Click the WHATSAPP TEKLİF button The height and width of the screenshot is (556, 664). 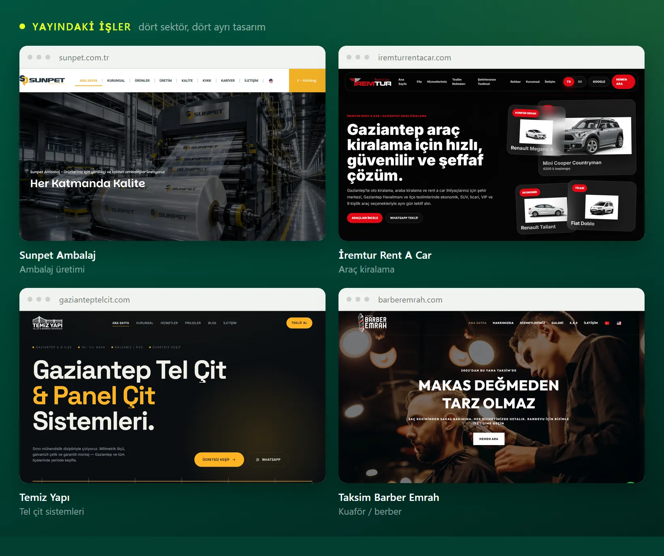tap(404, 218)
